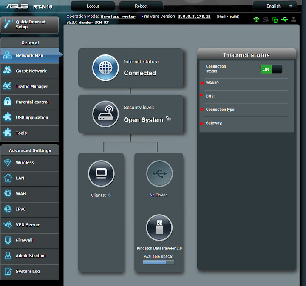Open Tools page
306x286 pixels.
pyautogui.click(x=30, y=133)
